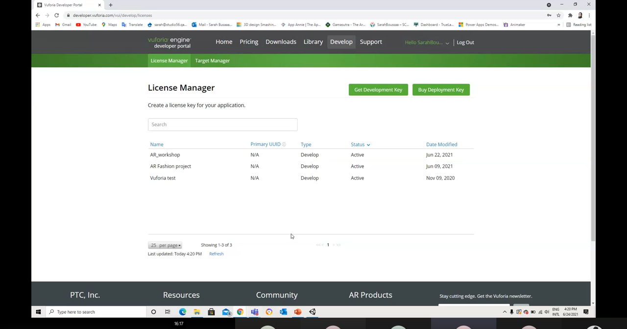Screen dimensions: 627x329
Task: Click the page vertical scrollbar
Action: click(593, 137)
